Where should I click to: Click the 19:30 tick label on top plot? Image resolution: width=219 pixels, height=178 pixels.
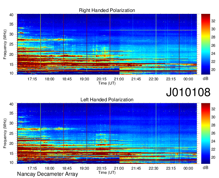[x=84, y=79]
